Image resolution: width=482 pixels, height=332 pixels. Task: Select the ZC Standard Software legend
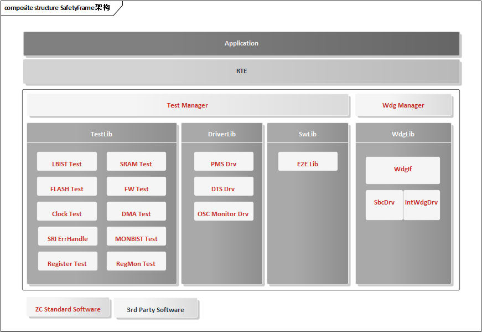click(x=68, y=308)
